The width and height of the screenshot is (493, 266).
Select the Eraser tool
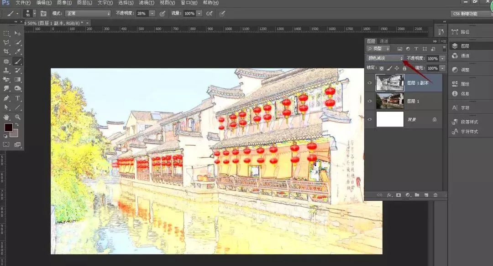point(6,80)
